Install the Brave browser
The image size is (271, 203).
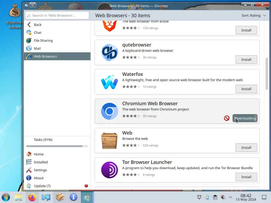pyautogui.click(x=246, y=30)
